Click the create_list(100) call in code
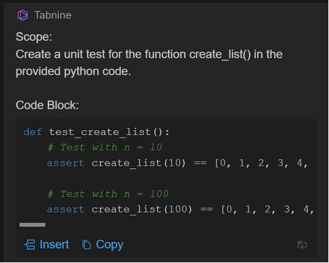The height and width of the screenshot is (263, 329). tap(142, 210)
